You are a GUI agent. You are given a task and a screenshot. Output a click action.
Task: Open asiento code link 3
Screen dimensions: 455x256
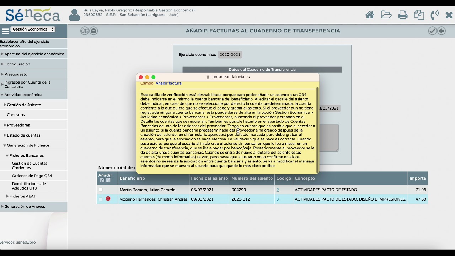[x=278, y=199]
